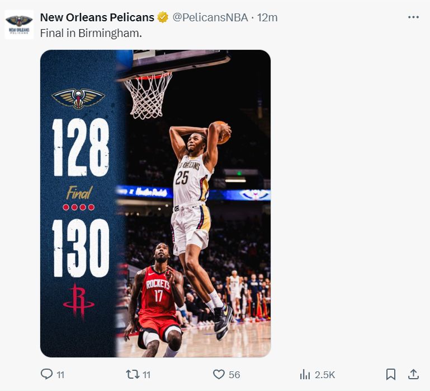Bookmark this Pelicans tweet
The height and width of the screenshot is (391, 430).
click(x=391, y=374)
